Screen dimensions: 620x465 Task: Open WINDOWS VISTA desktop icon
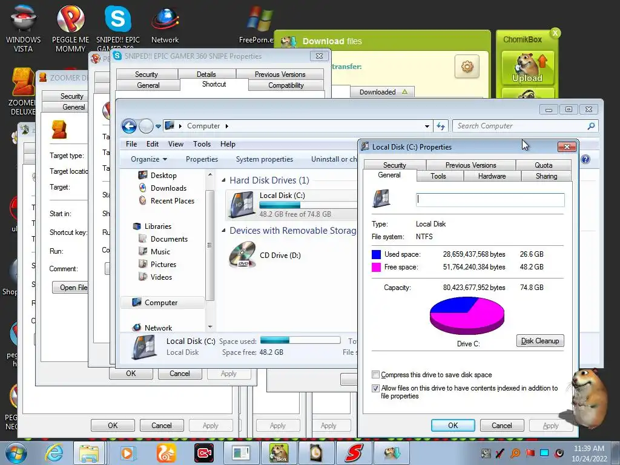pos(24,28)
